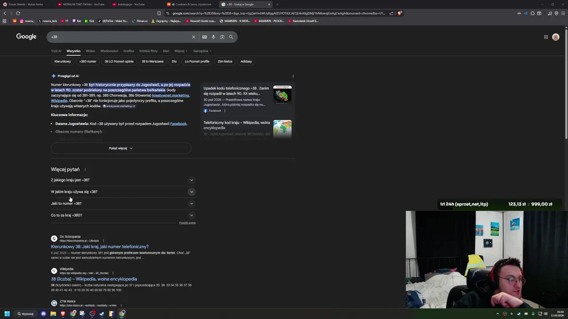Open the Windows Start menu
The image size is (568, 319).
(x=7, y=314)
